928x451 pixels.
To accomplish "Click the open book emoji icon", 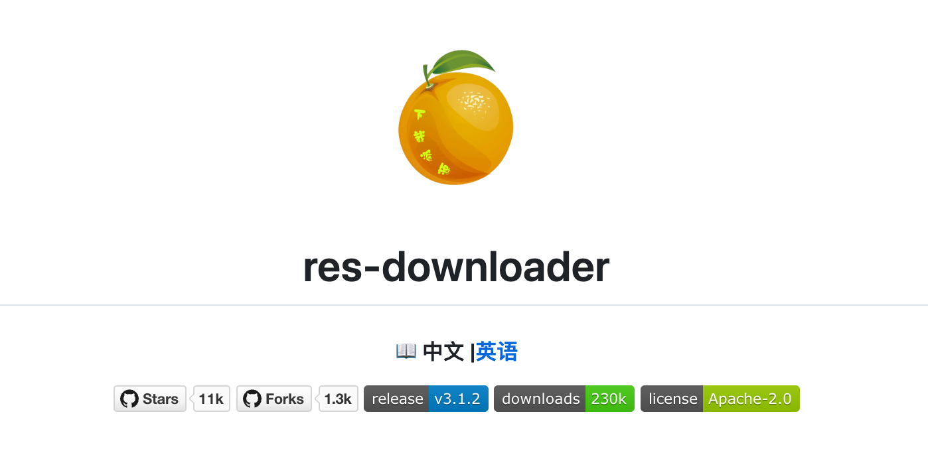I will pos(406,351).
